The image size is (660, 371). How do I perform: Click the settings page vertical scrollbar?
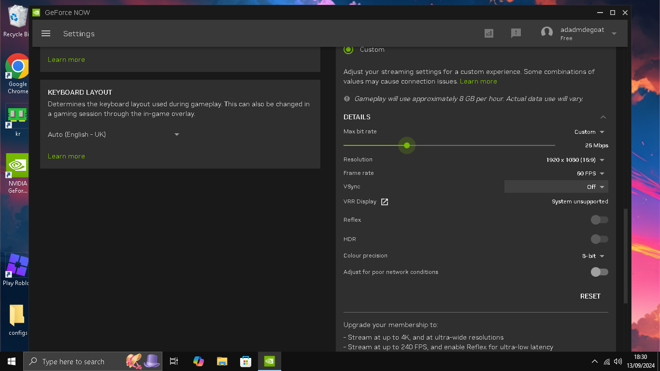click(626, 256)
